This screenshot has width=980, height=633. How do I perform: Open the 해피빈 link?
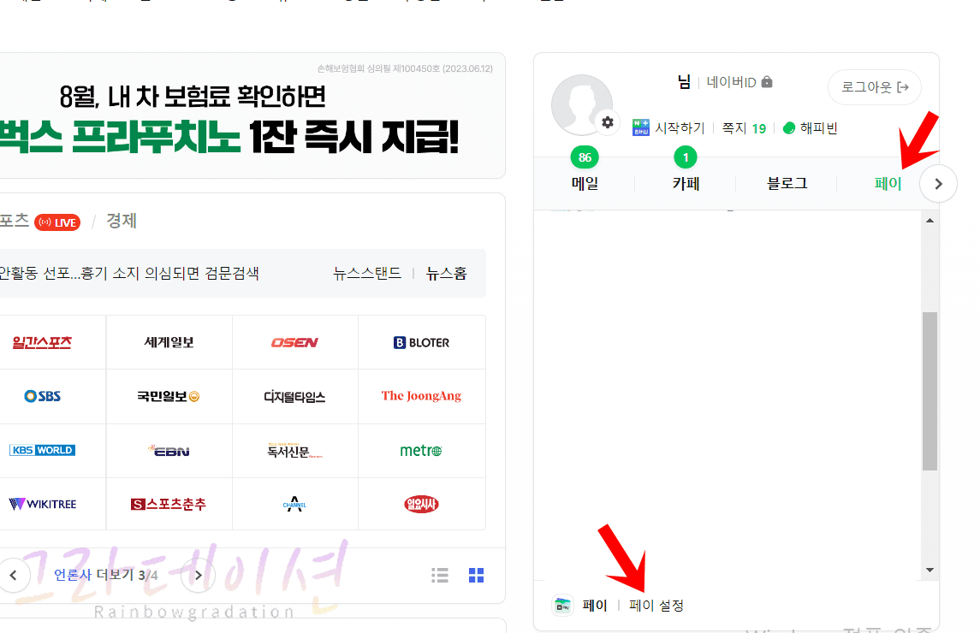tap(810, 128)
